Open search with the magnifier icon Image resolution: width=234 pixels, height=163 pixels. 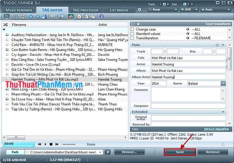coord(62,17)
